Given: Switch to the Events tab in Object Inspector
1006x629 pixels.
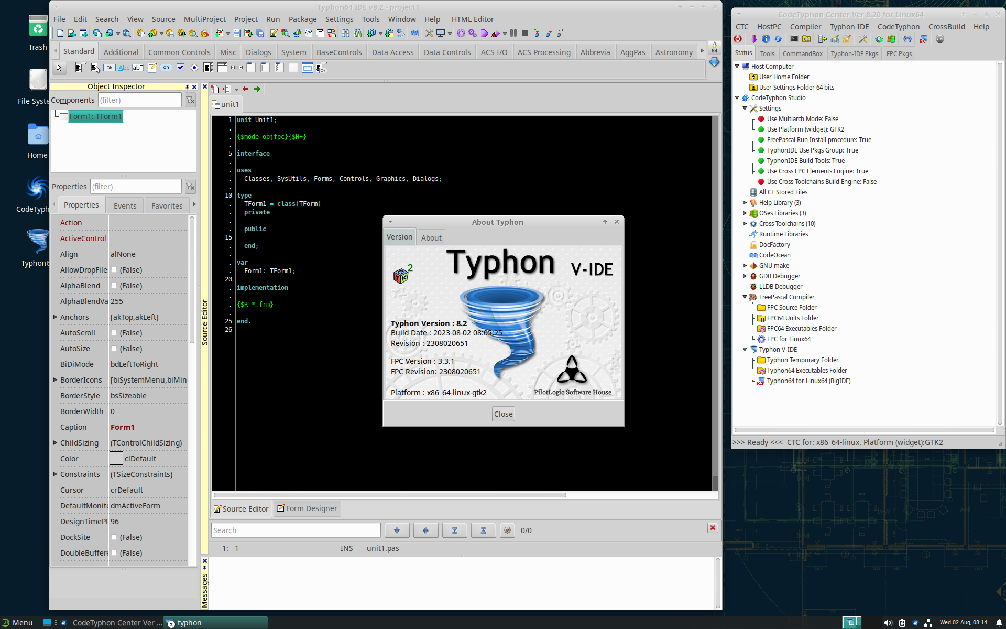Looking at the screenshot, I should tap(125, 205).
